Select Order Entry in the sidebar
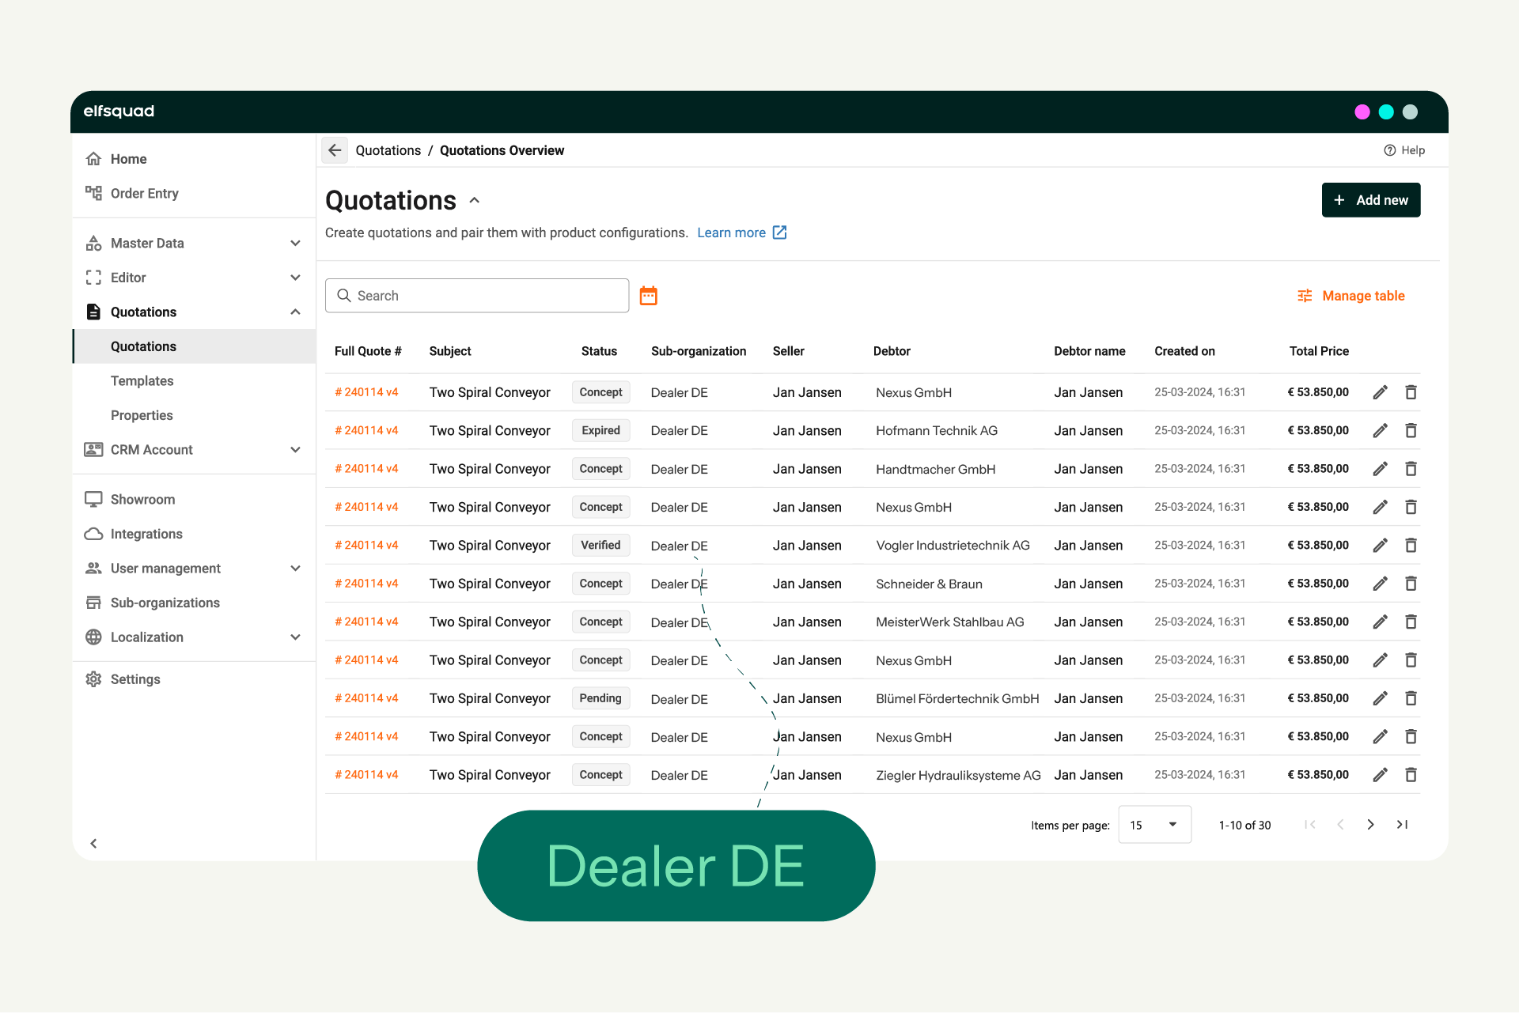 tap(143, 193)
